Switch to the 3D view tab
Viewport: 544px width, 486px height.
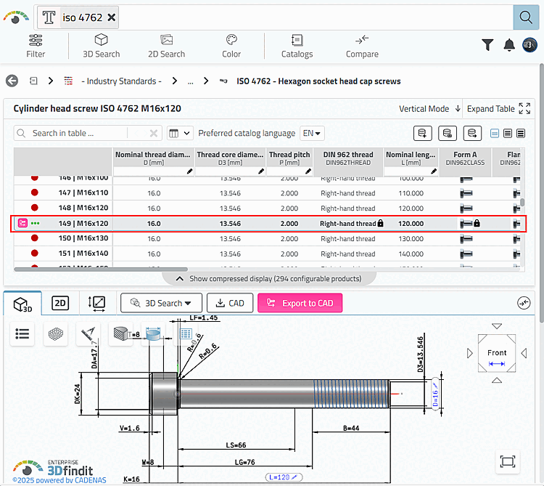22,304
